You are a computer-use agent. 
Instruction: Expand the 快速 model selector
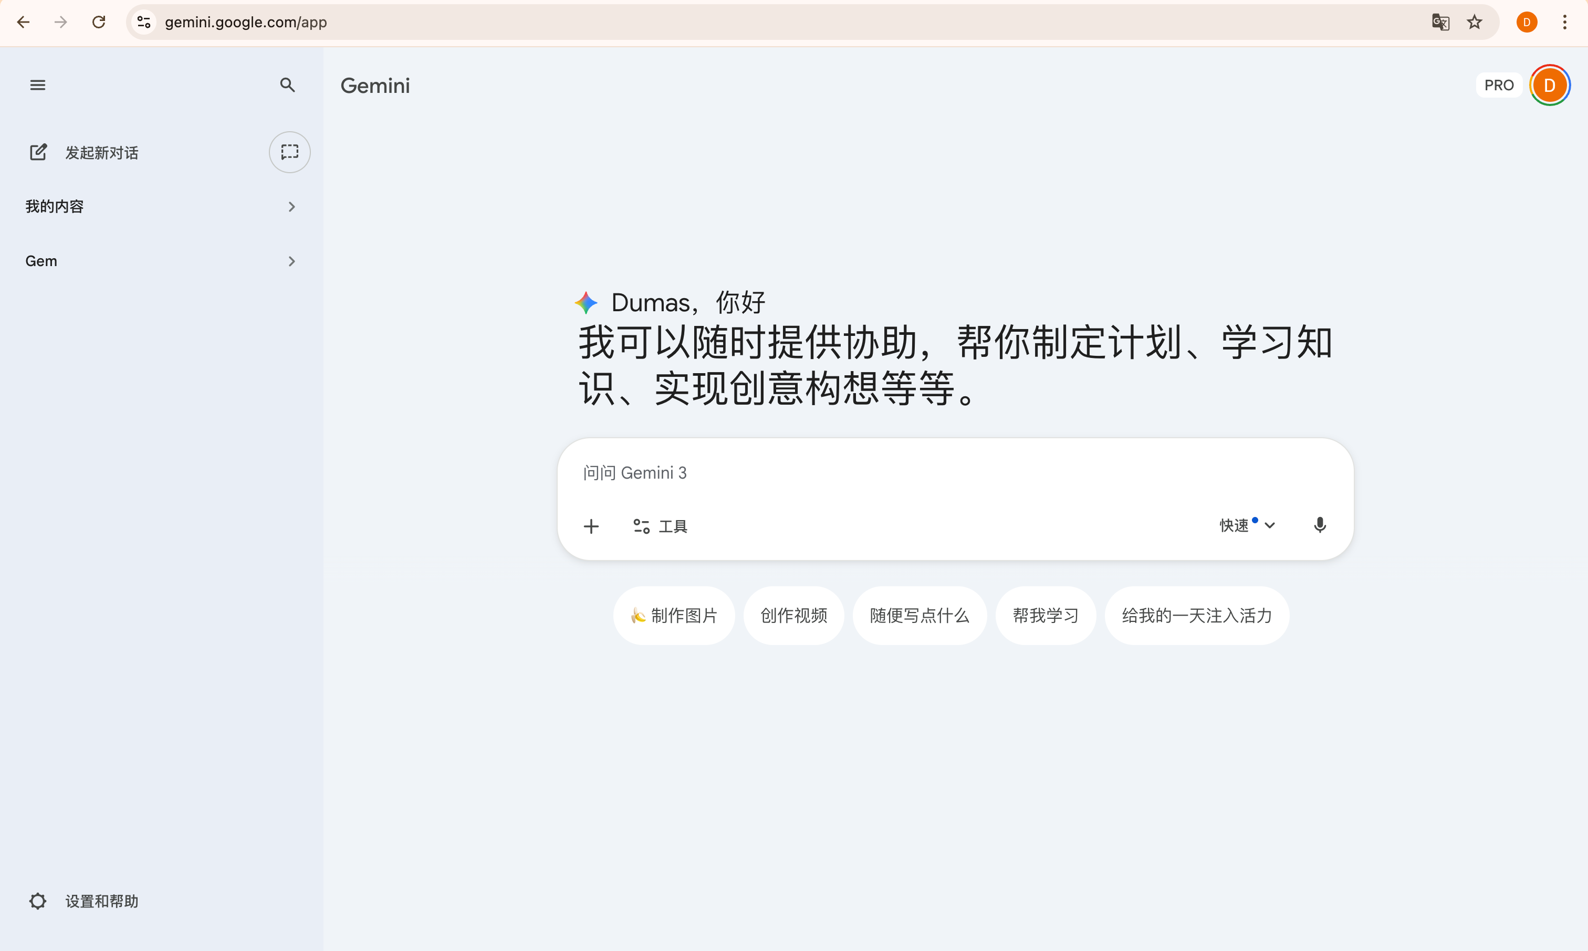pyautogui.click(x=1245, y=525)
